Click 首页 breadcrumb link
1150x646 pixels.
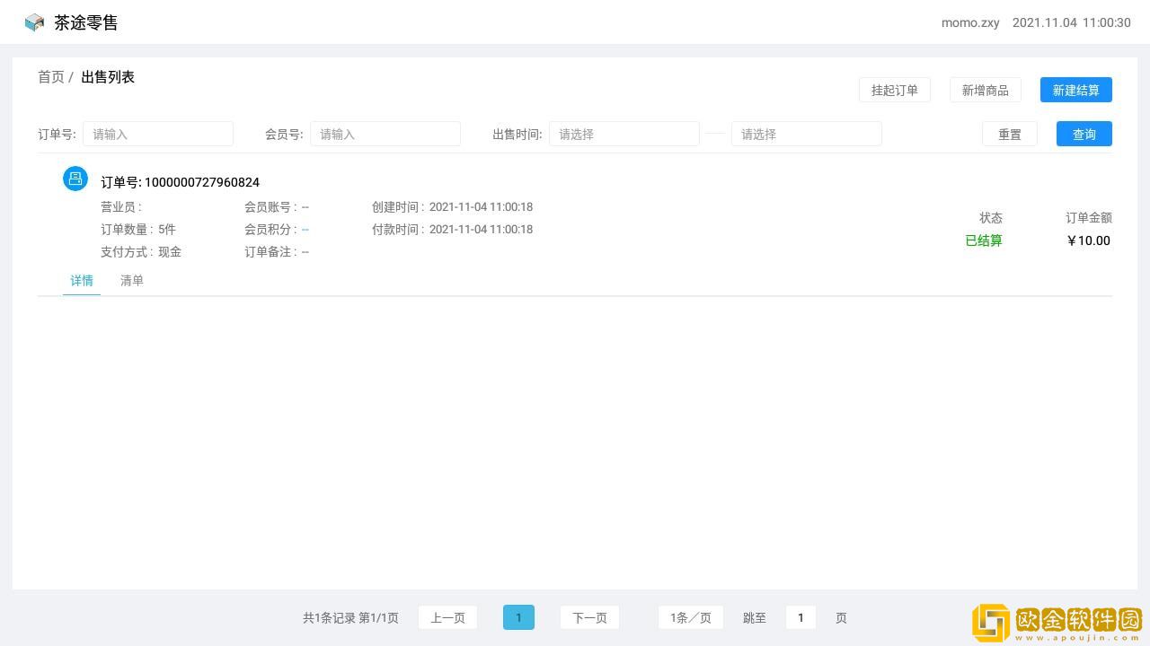point(51,77)
